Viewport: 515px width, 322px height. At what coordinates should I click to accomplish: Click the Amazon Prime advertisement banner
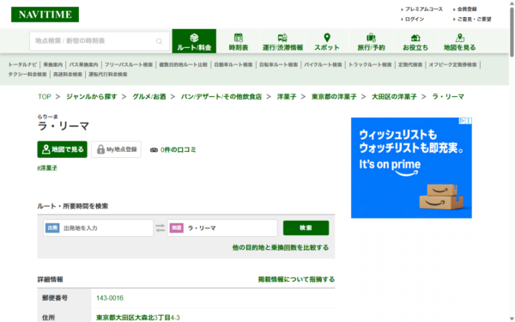(411, 168)
